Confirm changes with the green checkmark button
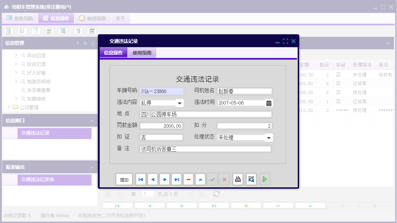 click(212, 179)
